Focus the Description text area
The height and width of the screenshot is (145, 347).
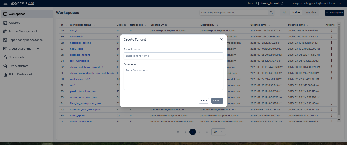[173, 78]
